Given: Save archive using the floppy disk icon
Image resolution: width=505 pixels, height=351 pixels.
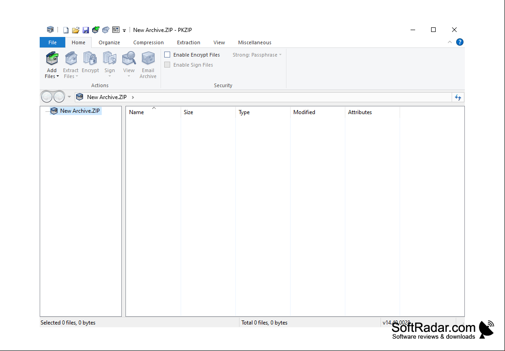Looking at the screenshot, I should tap(86, 30).
